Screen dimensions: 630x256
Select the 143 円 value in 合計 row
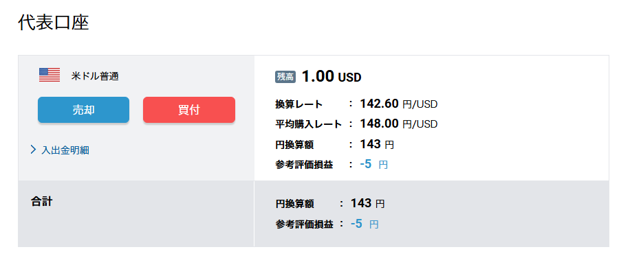(367, 203)
